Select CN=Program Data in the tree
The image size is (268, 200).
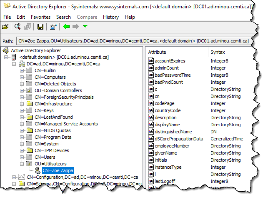[x=53, y=137]
